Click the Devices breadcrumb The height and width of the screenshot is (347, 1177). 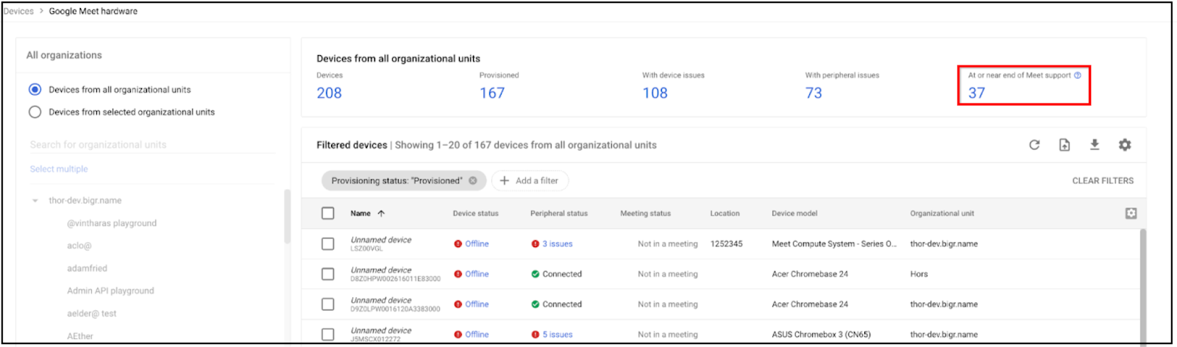point(18,11)
